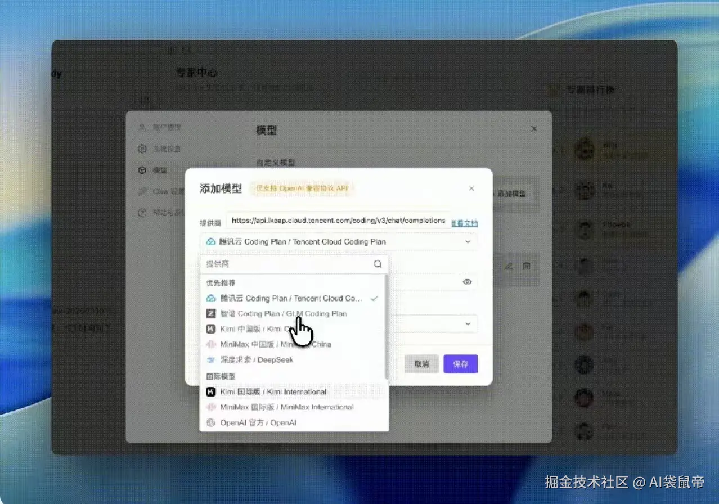Screen dimensions: 719x504
Task: Select MiniMax 国际版 / MiniMax International
Action: [293, 407]
